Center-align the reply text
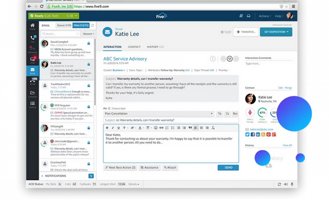This screenshot has height=200, width=329. coord(201,128)
